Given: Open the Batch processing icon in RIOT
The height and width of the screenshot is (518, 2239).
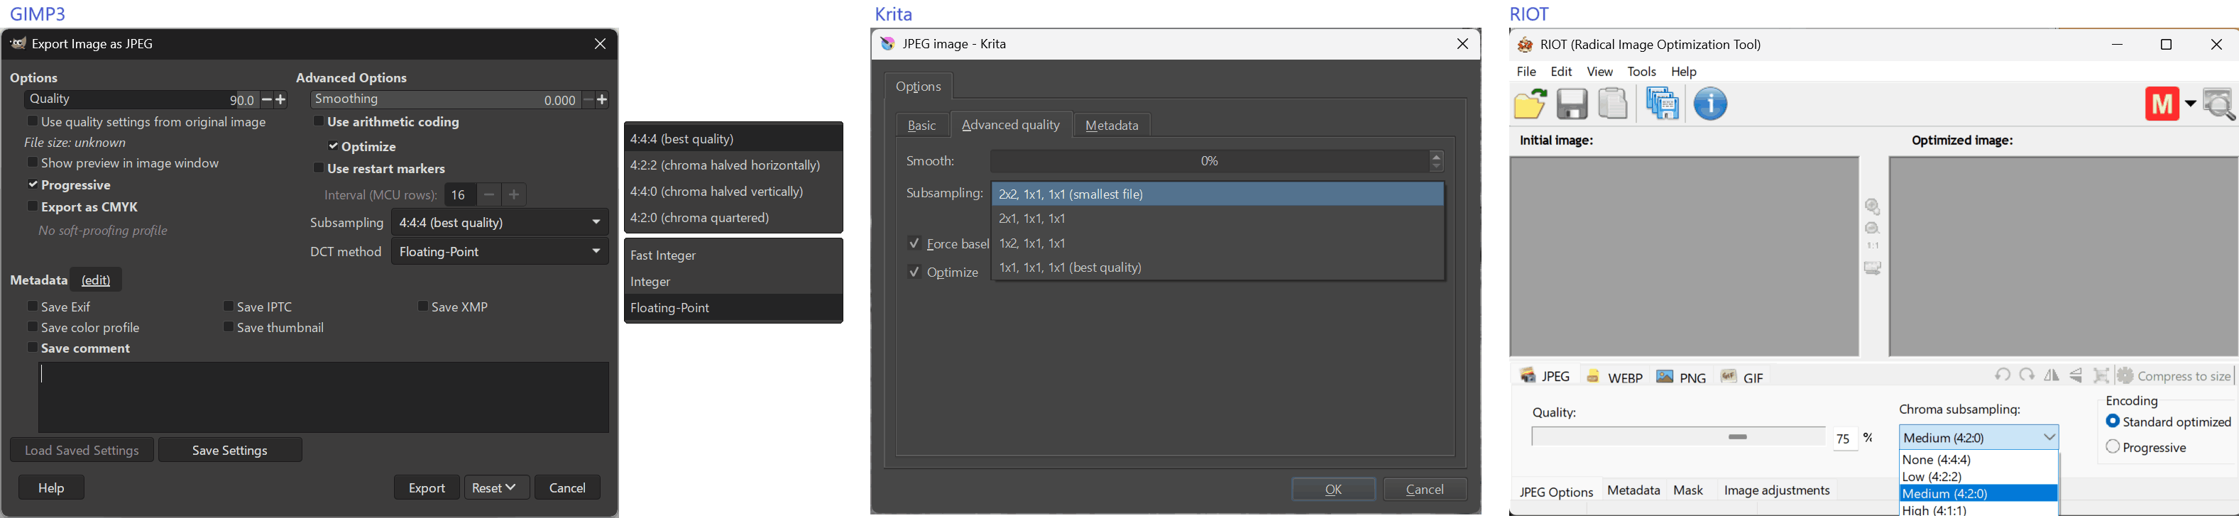Looking at the screenshot, I should (x=1663, y=104).
